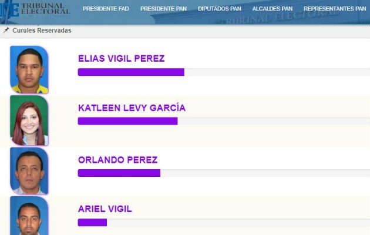Switch to Presidente PAN tab

tap(164, 9)
